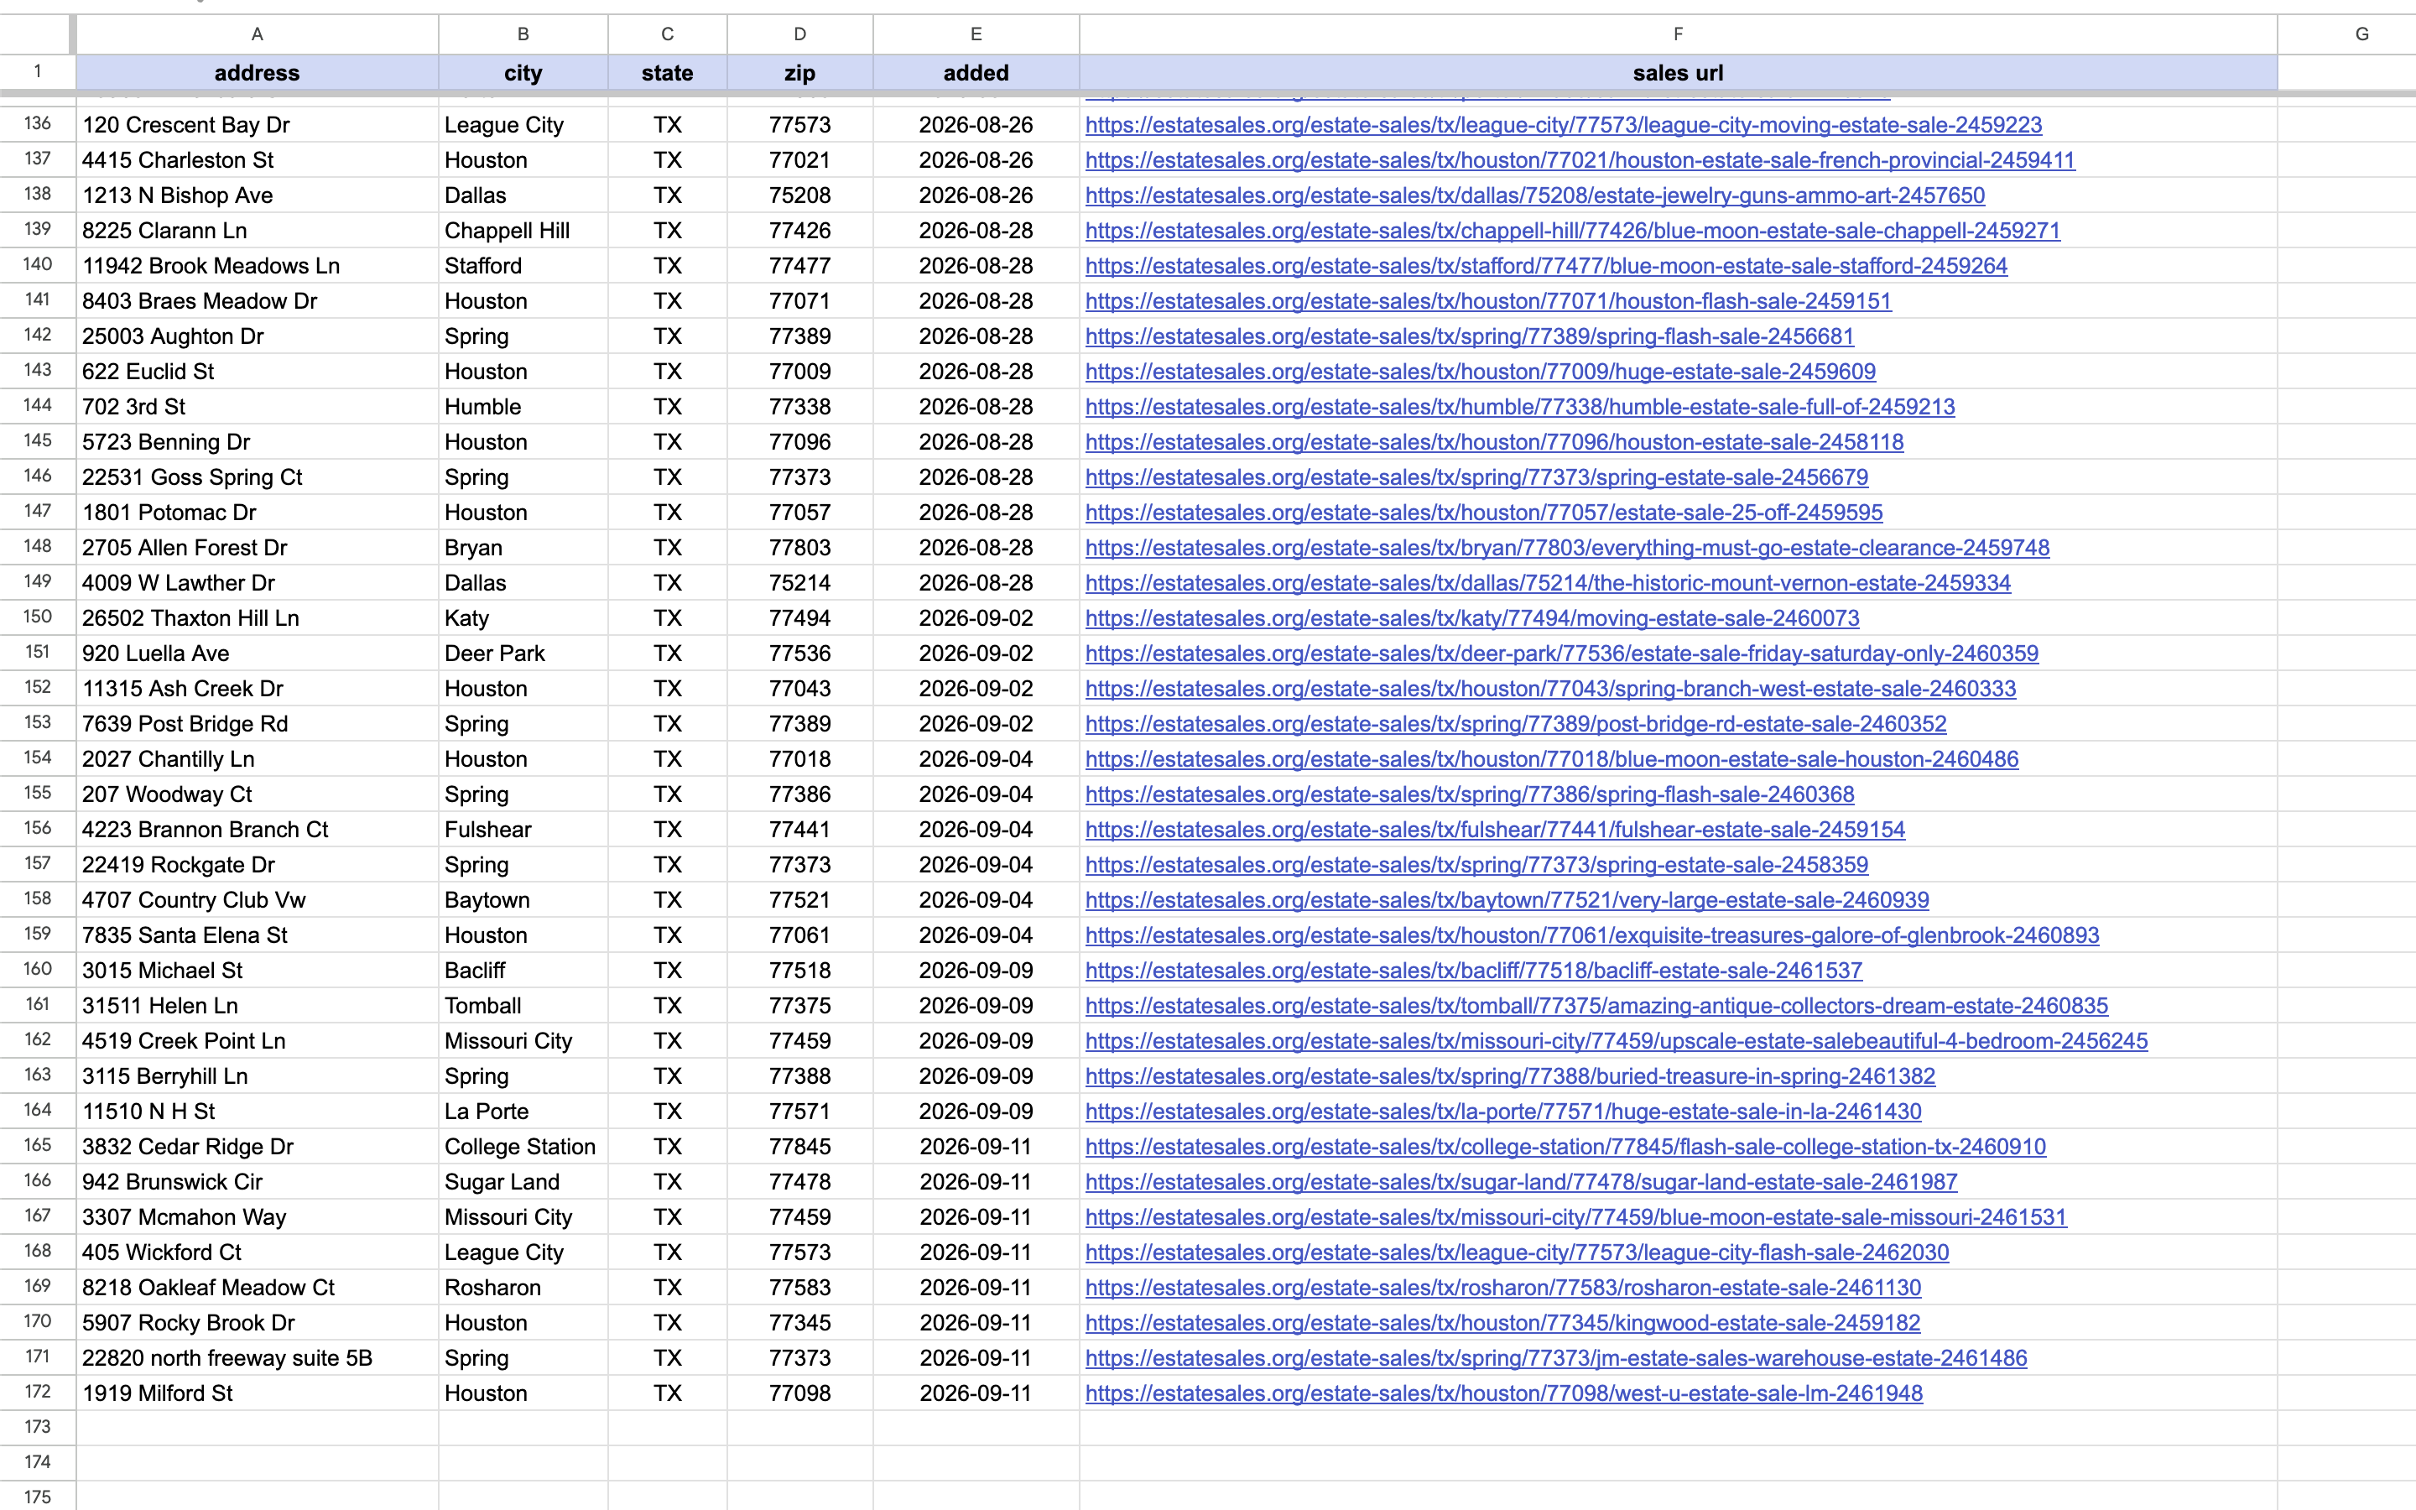Open the huge-estate-sale-2459609 link

1481,372
